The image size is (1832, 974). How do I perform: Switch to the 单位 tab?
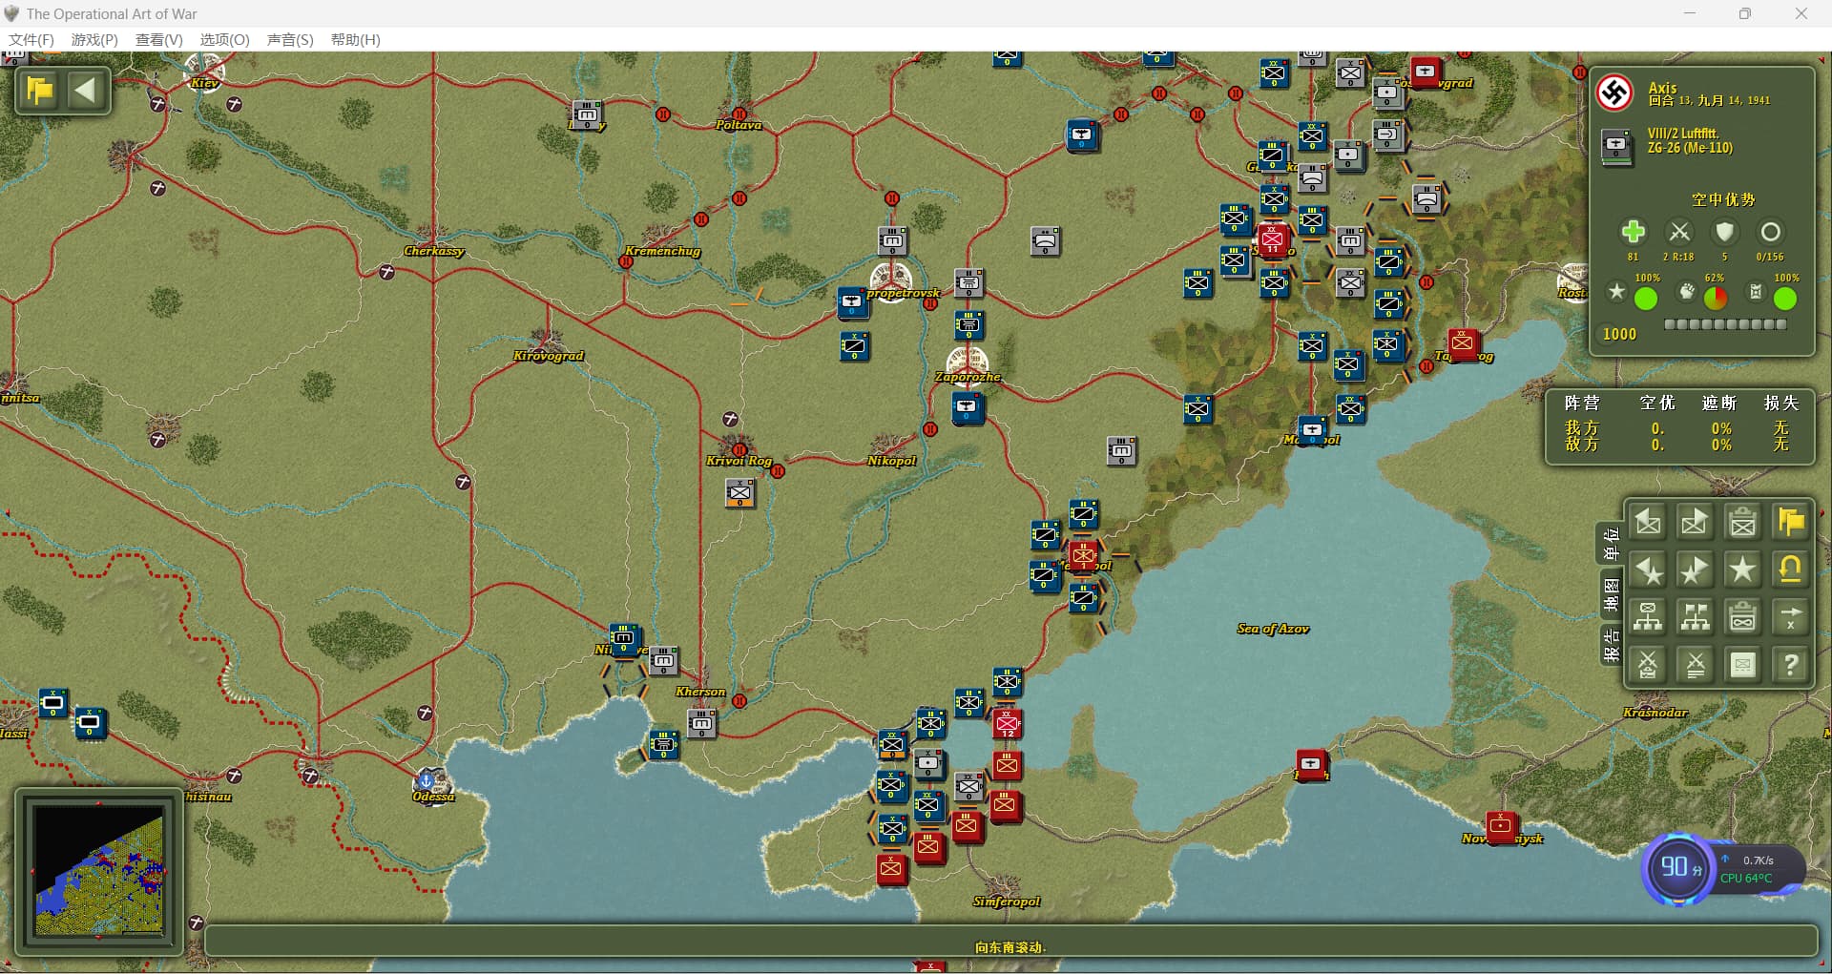point(1611,544)
